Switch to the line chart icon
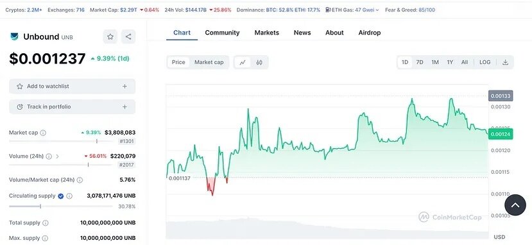Image resolution: width=532 pixels, height=245 pixels. tap(243, 62)
